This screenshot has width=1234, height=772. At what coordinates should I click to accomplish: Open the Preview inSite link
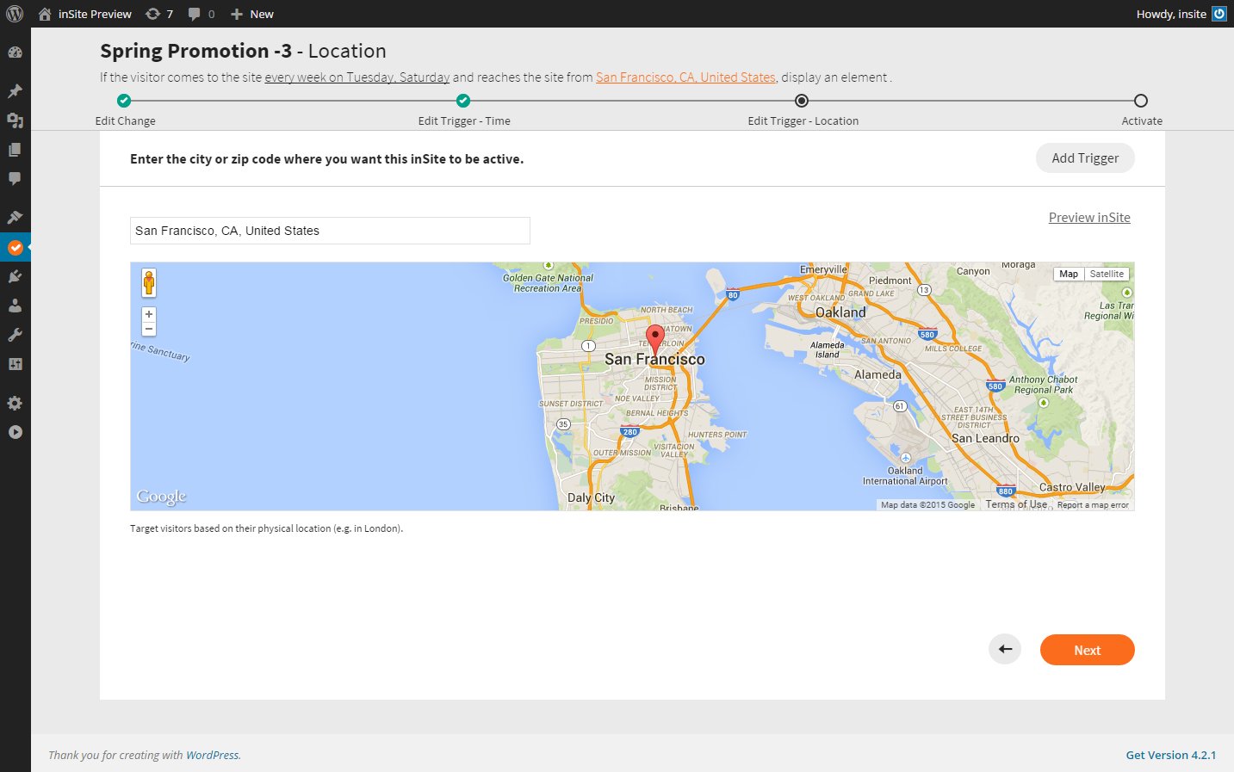[x=1088, y=218]
